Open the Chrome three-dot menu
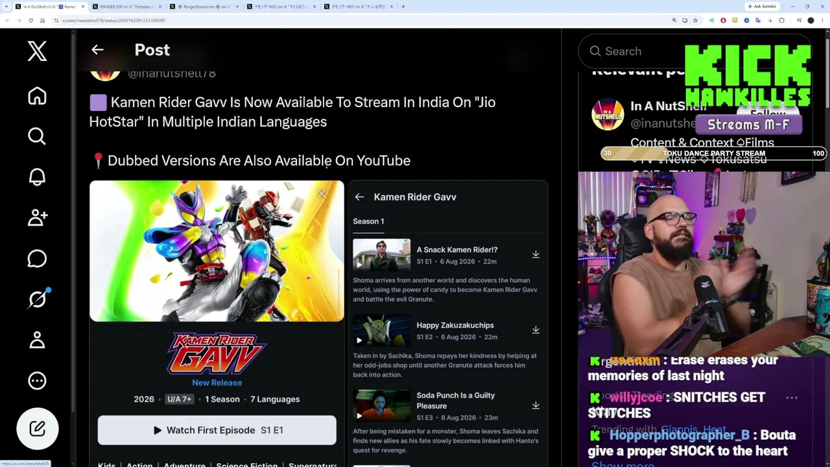Image resolution: width=830 pixels, height=467 pixels. click(x=822, y=20)
